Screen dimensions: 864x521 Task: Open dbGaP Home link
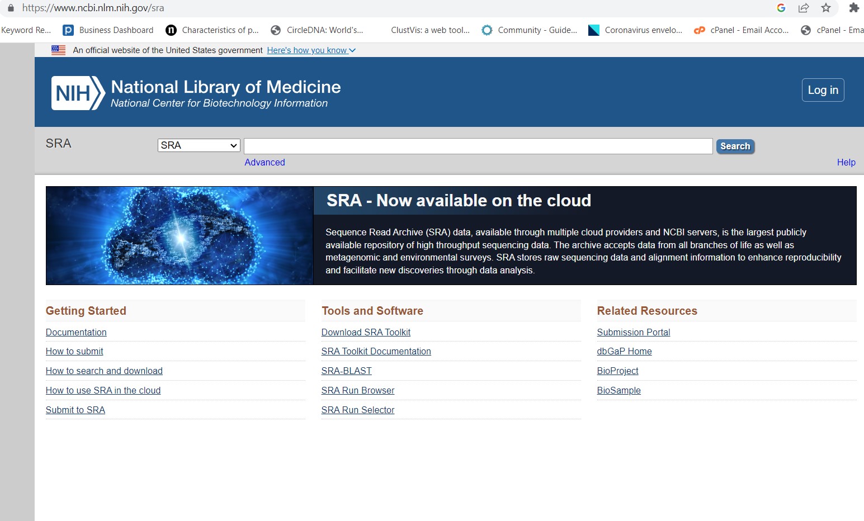point(624,351)
